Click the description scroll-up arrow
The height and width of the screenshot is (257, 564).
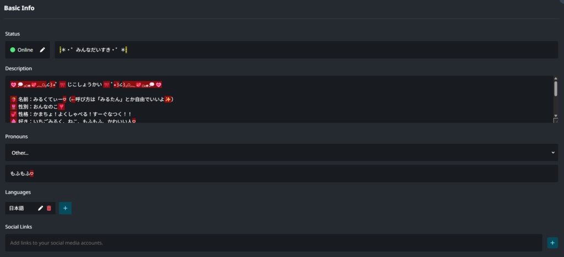click(x=555, y=79)
